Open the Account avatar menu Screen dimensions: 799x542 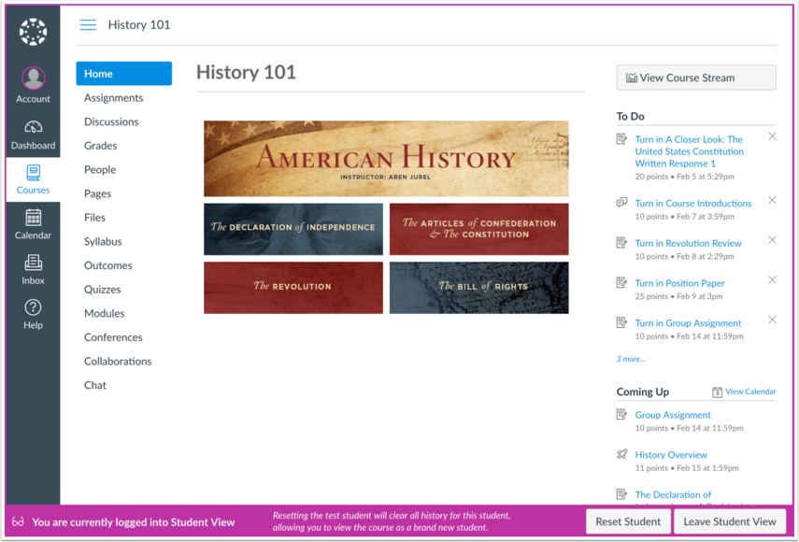(x=33, y=84)
